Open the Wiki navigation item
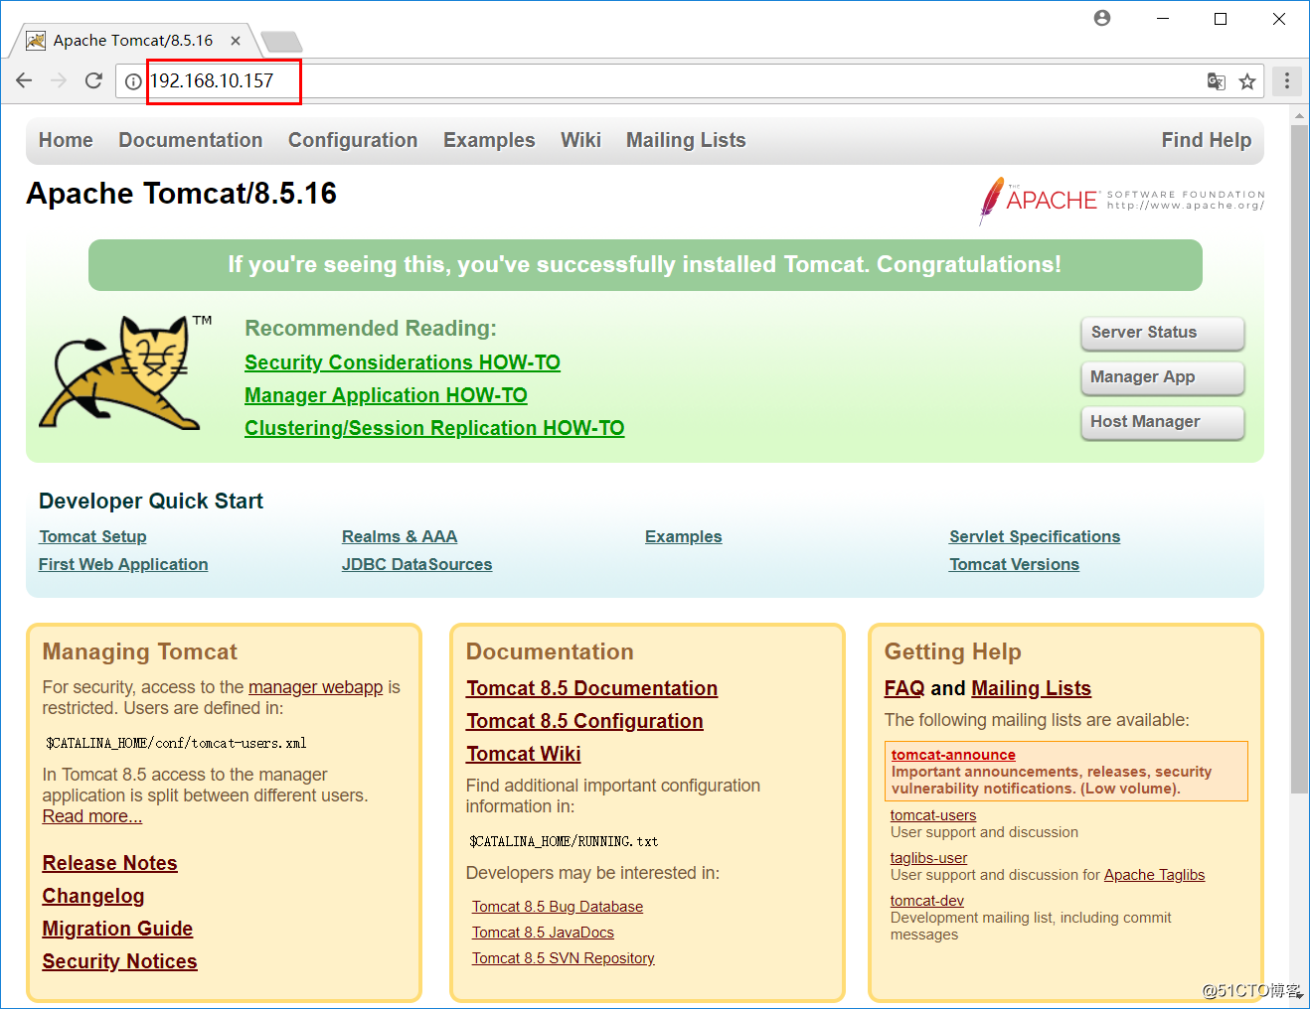The height and width of the screenshot is (1009, 1310). (580, 140)
